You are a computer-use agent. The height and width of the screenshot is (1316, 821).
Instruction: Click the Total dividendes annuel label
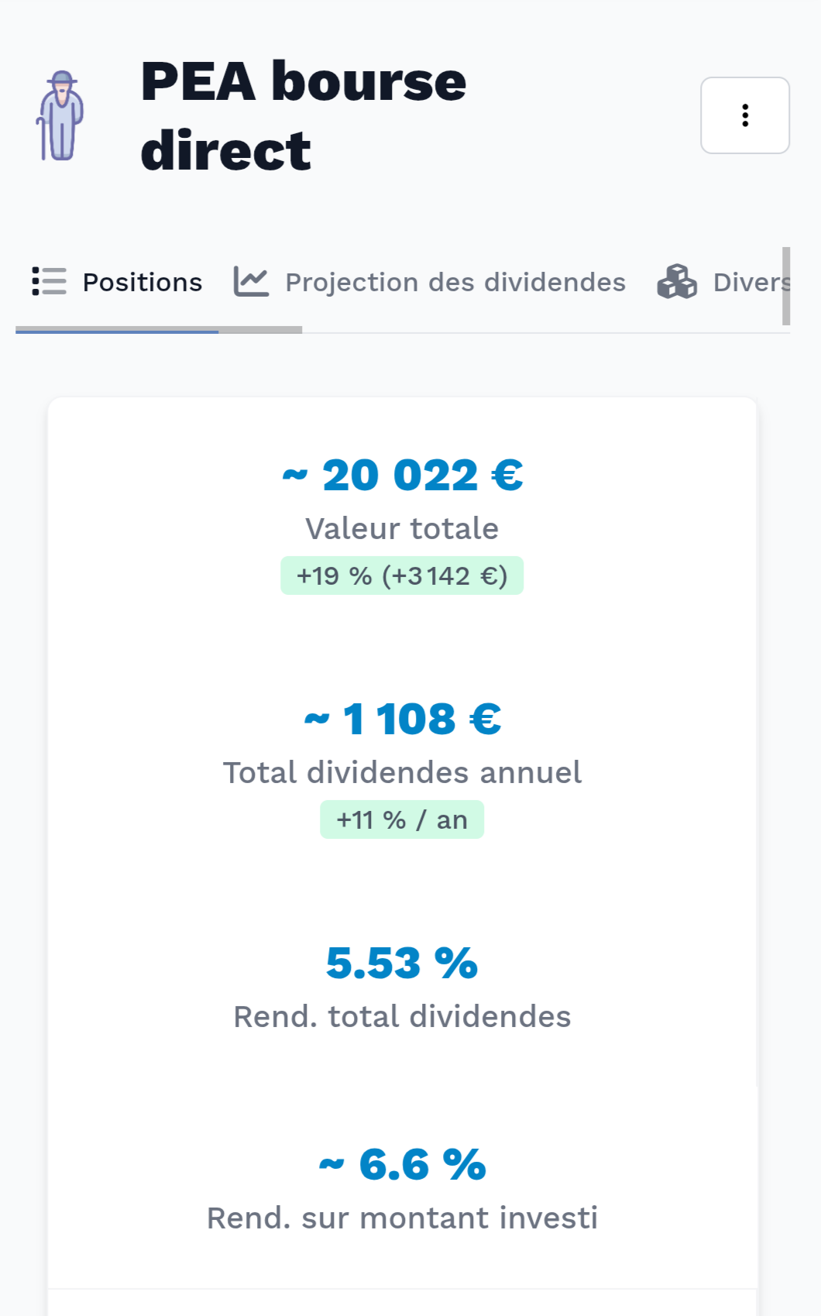click(402, 772)
